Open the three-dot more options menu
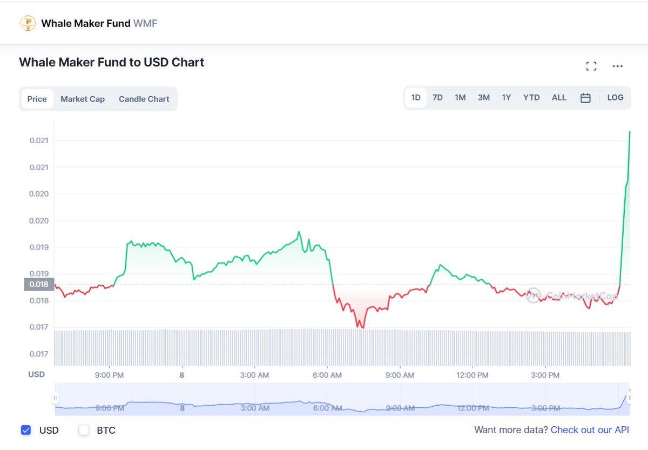The image size is (648, 450). tap(618, 66)
